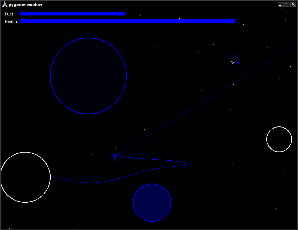Click the pygame icon in the title bar
Image resolution: width=298 pixels, height=230 pixels.
tap(4, 4)
